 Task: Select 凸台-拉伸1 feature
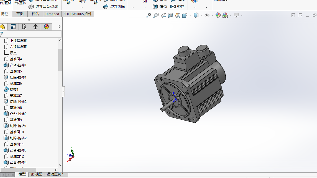pyautogui.click(x=18, y=65)
